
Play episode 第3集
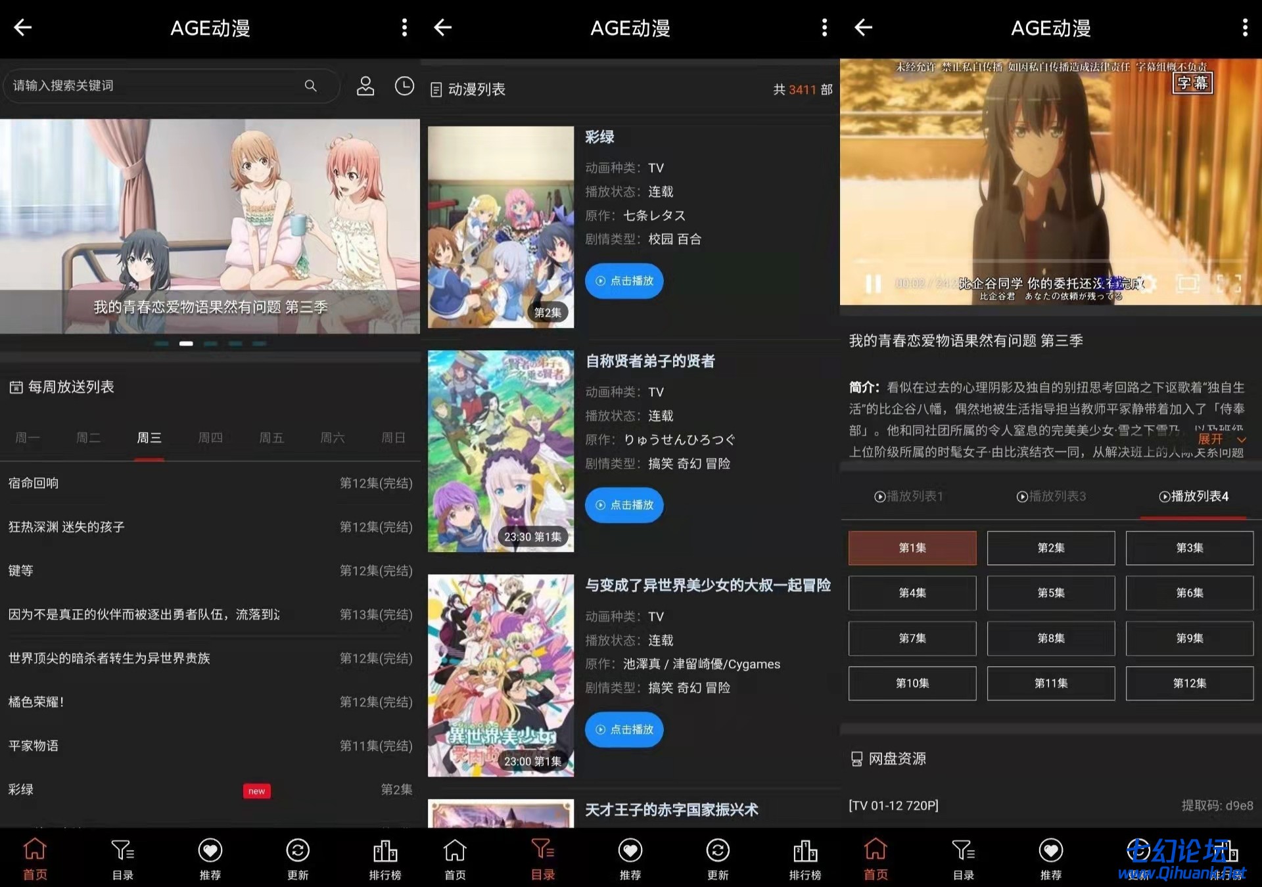pyautogui.click(x=1190, y=548)
